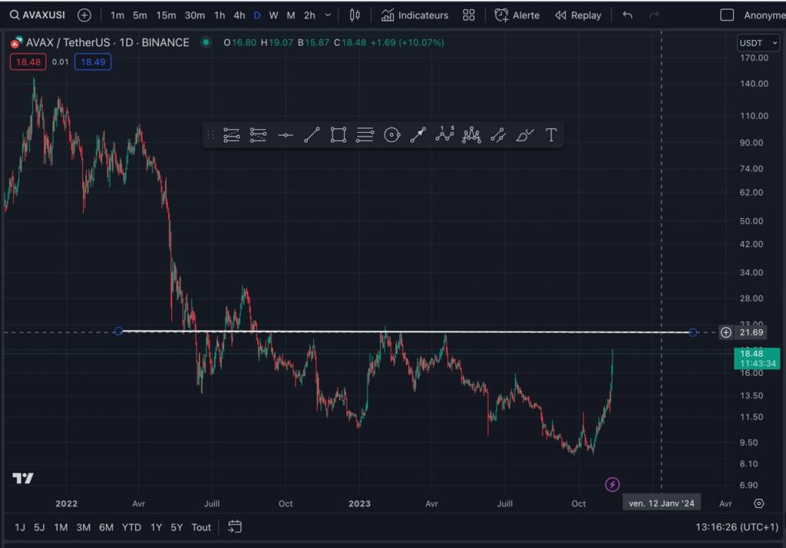The height and width of the screenshot is (548, 786).
Task: Grab the drawing toolbar drag handle
Action: [210, 135]
